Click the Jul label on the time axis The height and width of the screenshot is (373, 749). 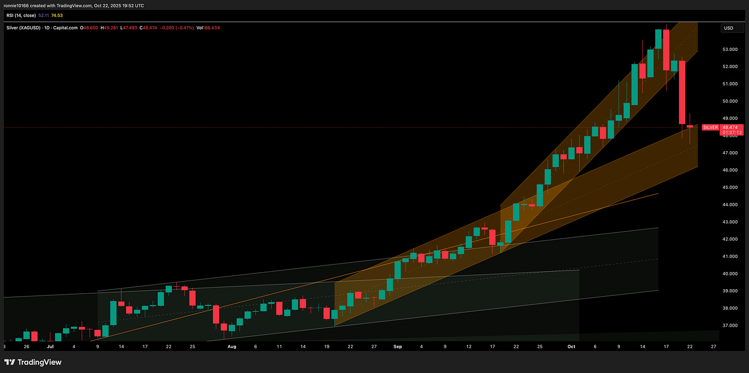[50, 347]
